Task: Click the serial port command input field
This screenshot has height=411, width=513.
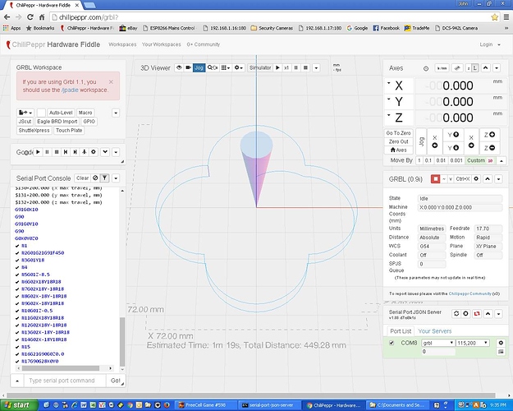Action: [62, 381]
